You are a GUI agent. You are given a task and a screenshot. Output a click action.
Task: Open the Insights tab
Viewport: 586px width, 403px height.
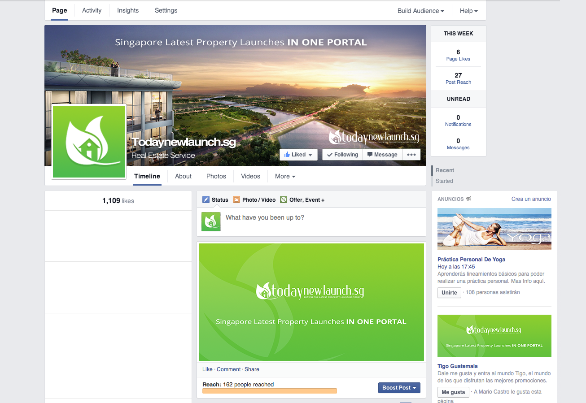pyautogui.click(x=128, y=10)
